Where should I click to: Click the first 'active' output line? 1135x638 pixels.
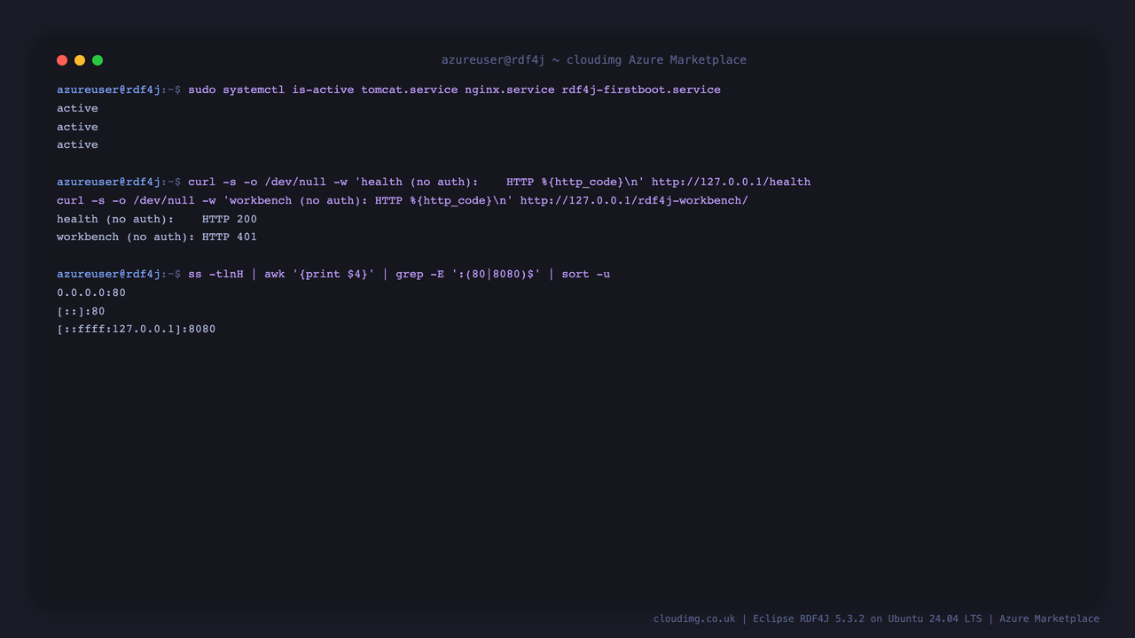77,108
